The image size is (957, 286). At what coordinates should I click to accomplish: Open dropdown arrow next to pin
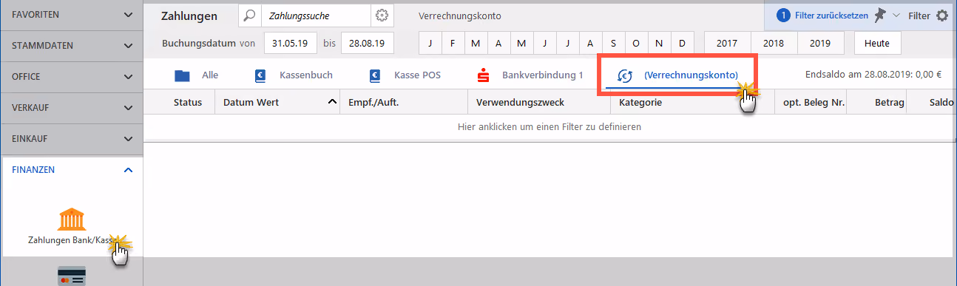pos(896,15)
